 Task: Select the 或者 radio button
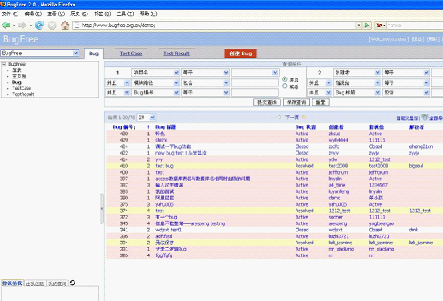click(x=284, y=86)
